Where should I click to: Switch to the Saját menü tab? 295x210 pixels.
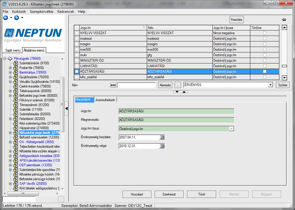pos(13,50)
